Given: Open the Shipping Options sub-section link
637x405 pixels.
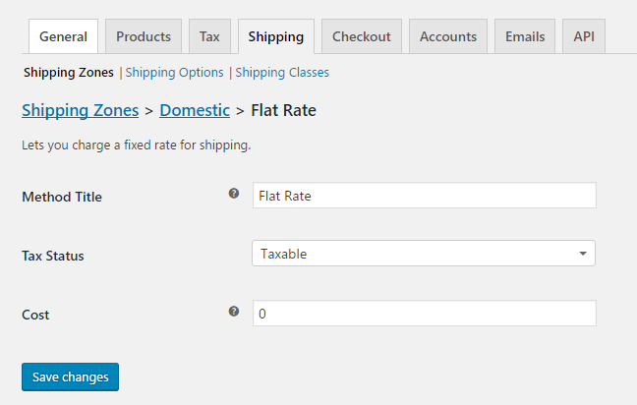Looking at the screenshot, I should [x=174, y=73].
